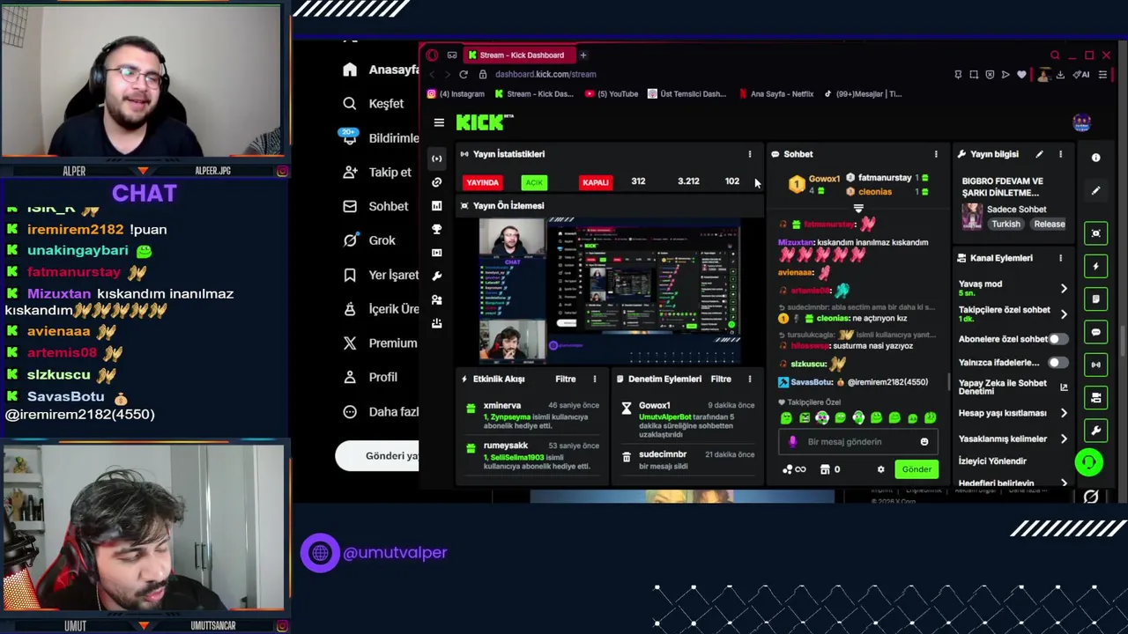Open the emoji picker in the message box
Viewport: 1128px width, 634px height.
click(924, 442)
